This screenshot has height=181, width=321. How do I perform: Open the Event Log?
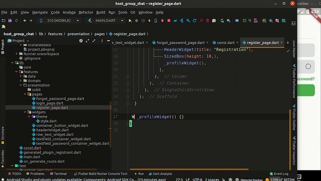pos(279,173)
